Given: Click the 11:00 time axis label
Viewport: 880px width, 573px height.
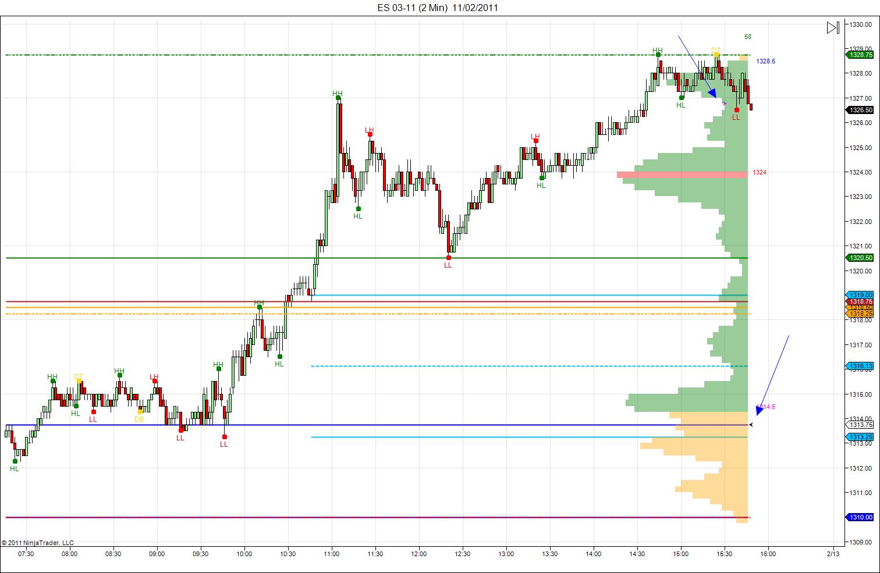Looking at the screenshot, I should point(332,554).
